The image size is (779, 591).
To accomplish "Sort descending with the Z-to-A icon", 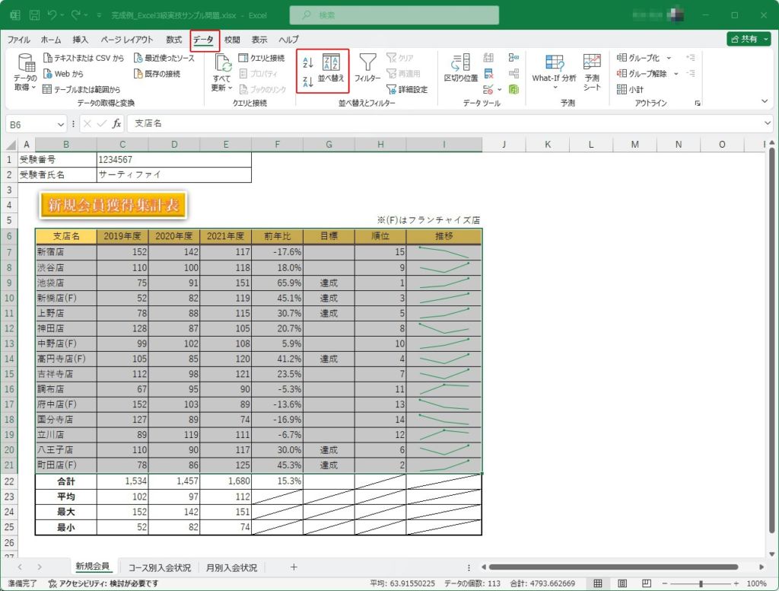I will 308,81.
